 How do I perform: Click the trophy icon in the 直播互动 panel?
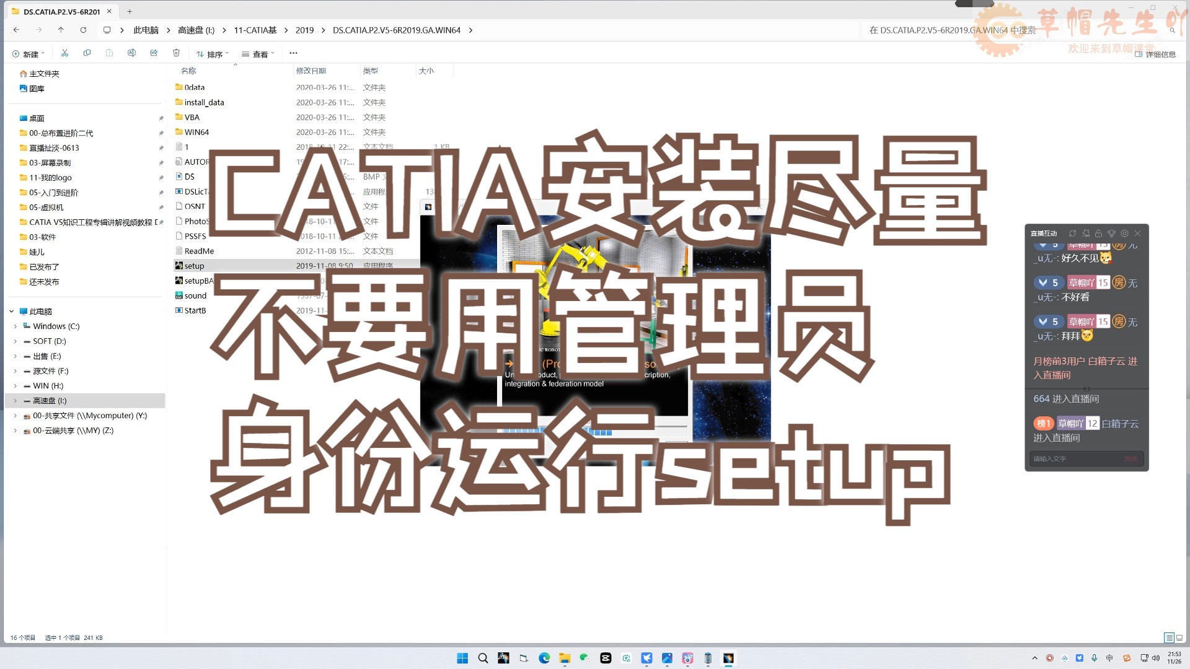(1111, 234)
